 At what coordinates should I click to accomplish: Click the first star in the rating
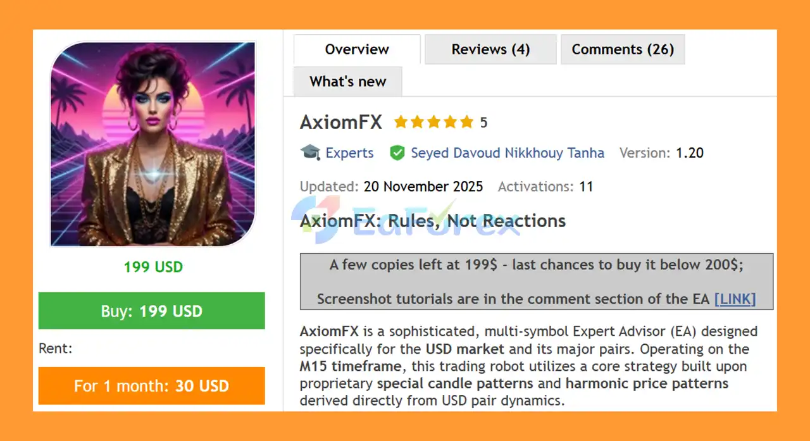pyautogui.click(x=401, y=122)
